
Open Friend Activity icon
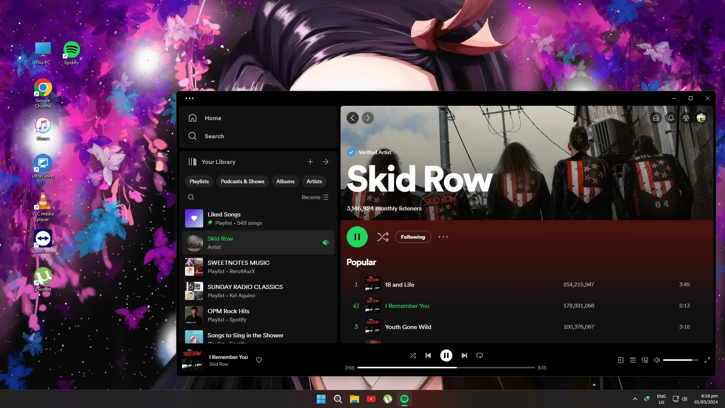(x=686, y=118)
